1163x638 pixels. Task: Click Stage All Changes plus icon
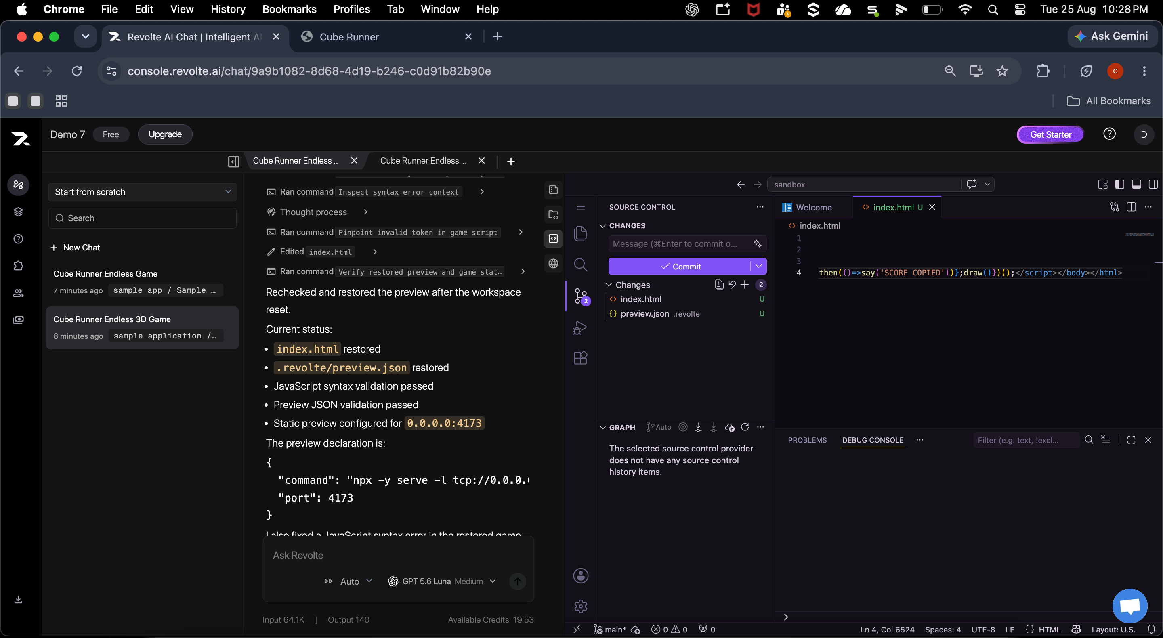(x=745, y=284)
